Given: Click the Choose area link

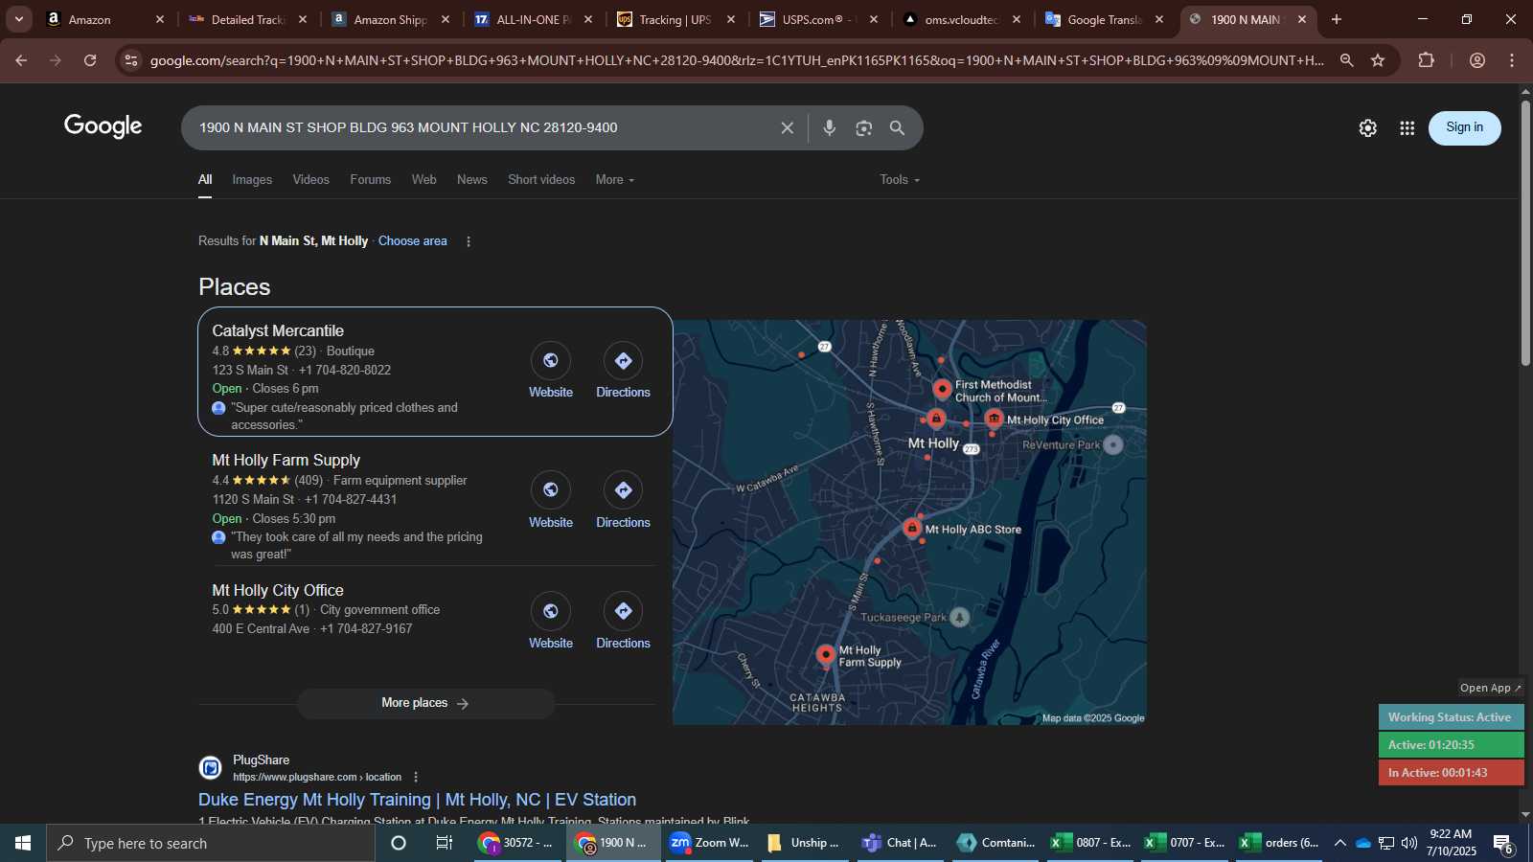Looking at the screenshot, I should pos(412,241).
